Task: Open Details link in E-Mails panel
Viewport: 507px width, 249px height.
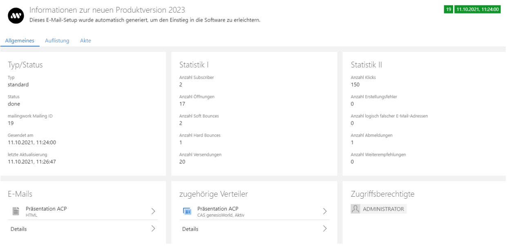Action: (x=19, y=229)
